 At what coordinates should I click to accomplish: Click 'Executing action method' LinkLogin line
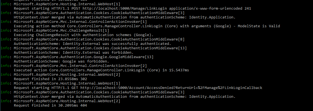(x=147, y=26)
